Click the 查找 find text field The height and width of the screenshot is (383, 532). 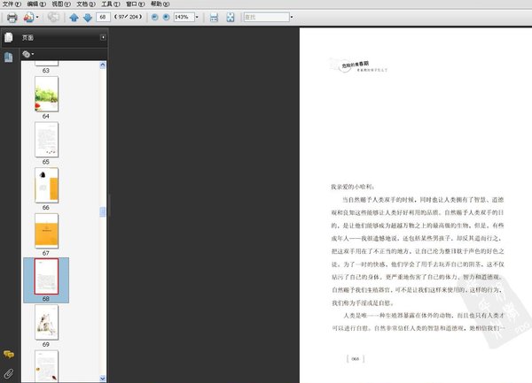[266, 17]
